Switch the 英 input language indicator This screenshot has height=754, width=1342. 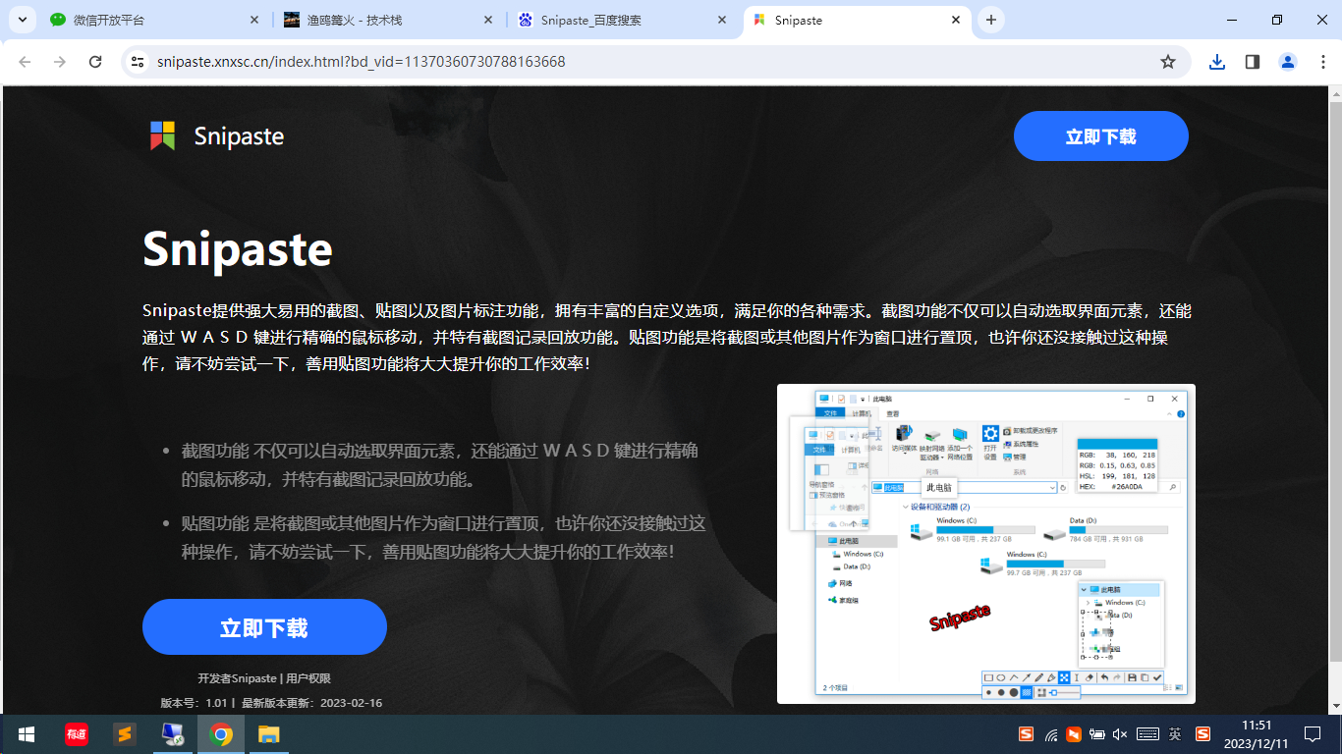(x=1175, y=734)
